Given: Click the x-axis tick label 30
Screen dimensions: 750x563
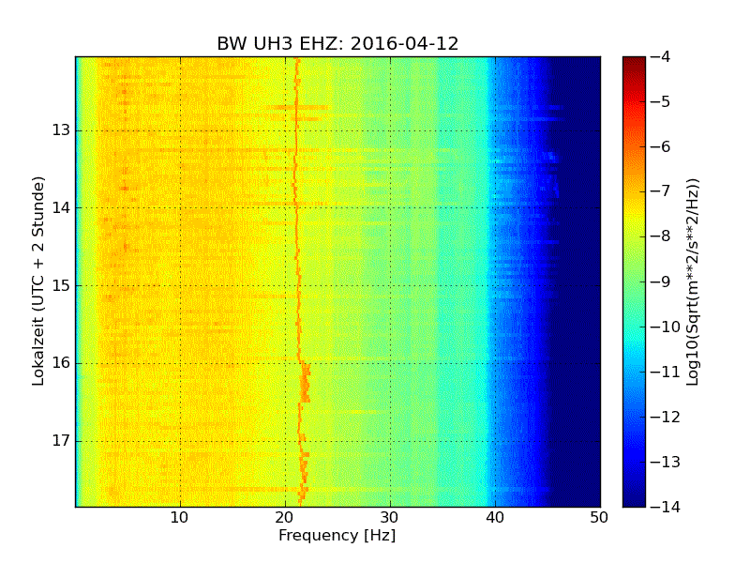Looking at the screenshot, I should click(390, 518).
